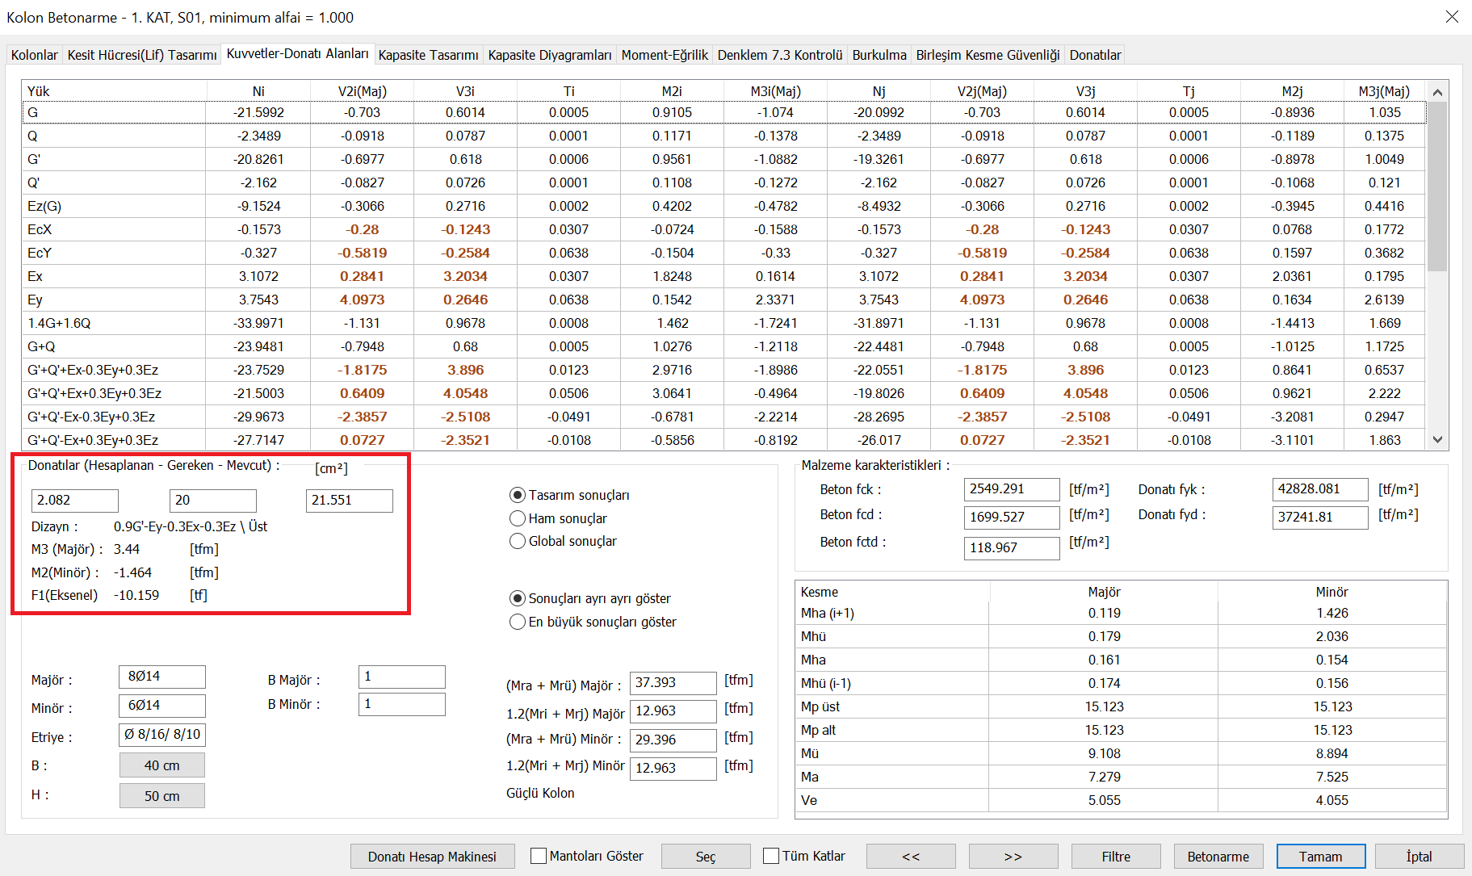1472x876 pixels.
Task: Go to previous column with << button
Action: pyautogui.click(x=910, y=857)
